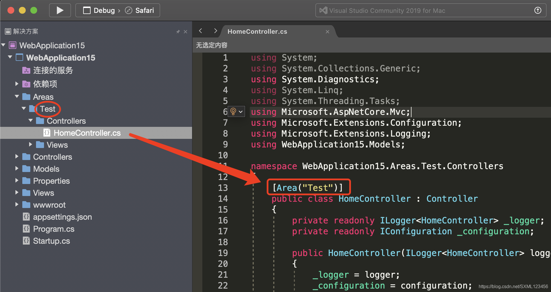The width and height of the screenshot is (551, 292).
Task: Click the Properties folder icon
Action: (26, 181)
